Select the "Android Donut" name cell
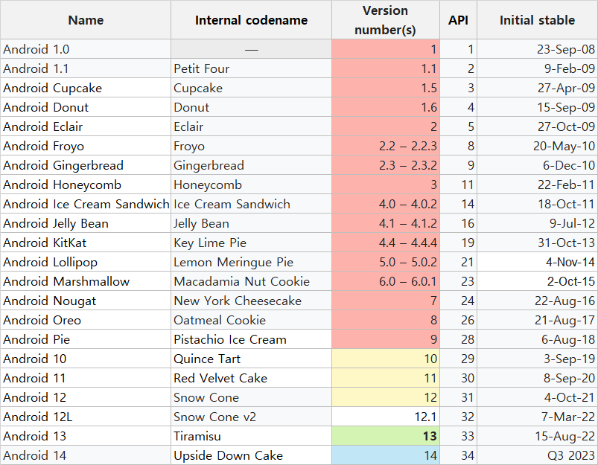Image resolution: width=598 pixels, height=465 pixels. pos(86,107)
